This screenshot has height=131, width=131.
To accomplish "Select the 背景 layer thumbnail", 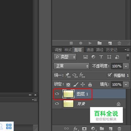I will click(68, 103).
